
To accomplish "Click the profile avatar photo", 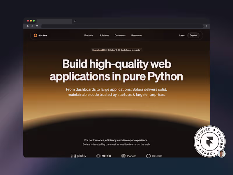I will [x=222, y=153].
